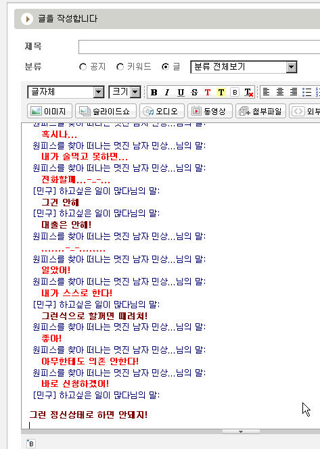Toggle italic text style

point(167,92)
